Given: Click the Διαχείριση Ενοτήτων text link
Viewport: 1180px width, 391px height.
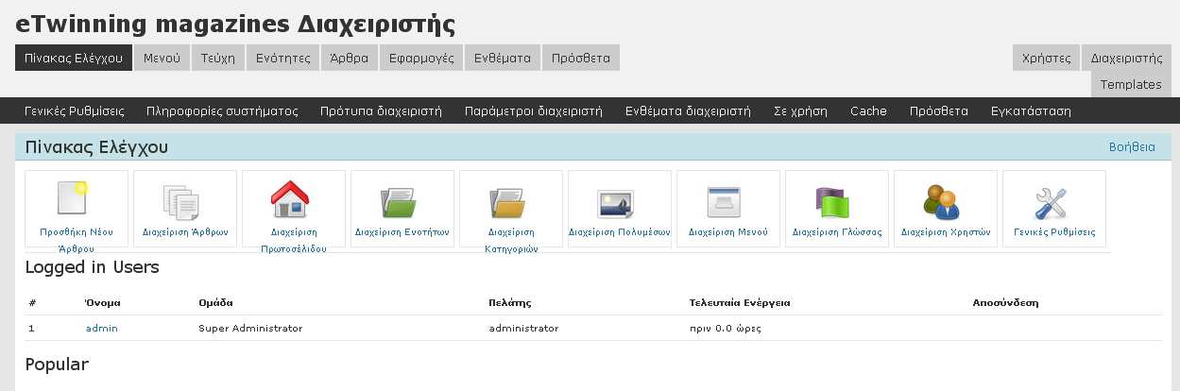Looking at the screenshot, I should click(x=402, y=231).
